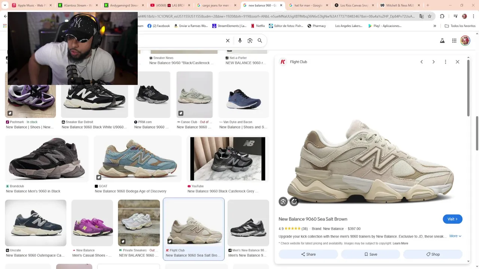Screen dimensions: 479x269
Task: Open YouTube Black Castlerock Grey thumbnail
Action: pyautogui.click(x=228, y=159)
